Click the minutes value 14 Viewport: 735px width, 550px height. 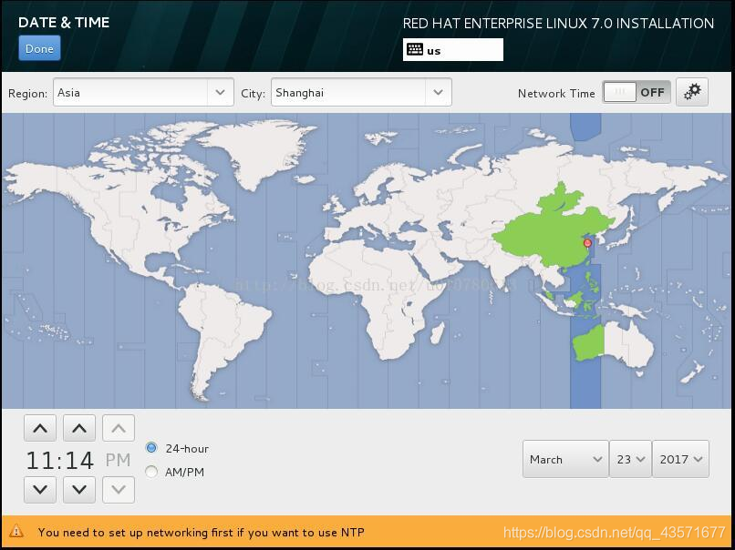[79, 460]
